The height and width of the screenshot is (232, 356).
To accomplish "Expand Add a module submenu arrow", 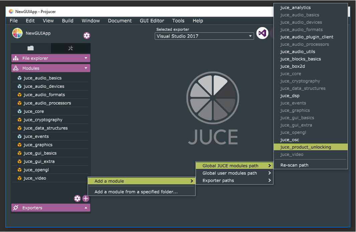I will click(x=192, y=181).
